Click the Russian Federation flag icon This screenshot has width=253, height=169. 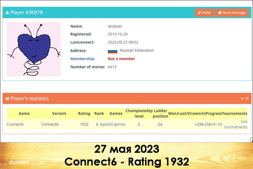112,51
